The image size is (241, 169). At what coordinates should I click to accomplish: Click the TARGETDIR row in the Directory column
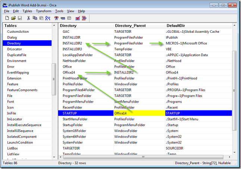pos(72,148)
